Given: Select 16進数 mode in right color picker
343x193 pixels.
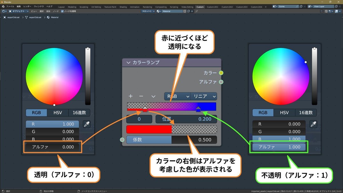Looking at the screenshot, I should coord(306,112).
